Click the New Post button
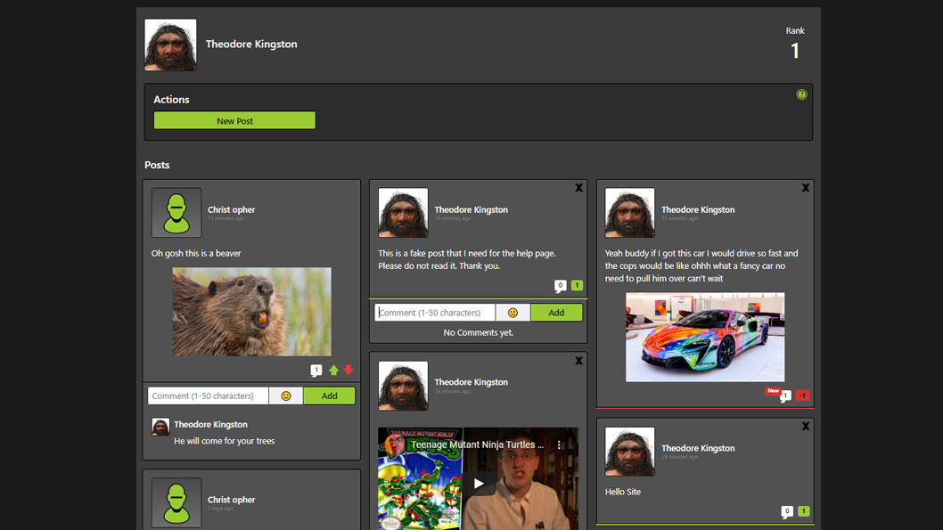Screen dimensions: 943x530 tap(234, 120)
